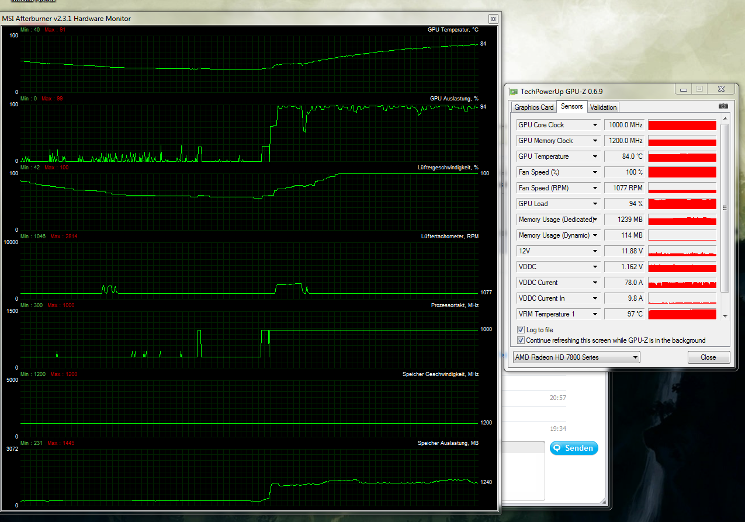Click the MSI Afterburner Hardware Monitor title bar
Image resolution: width=745 pixels, height=522 pixels.
pyautogui.click(x=250, y=19)
